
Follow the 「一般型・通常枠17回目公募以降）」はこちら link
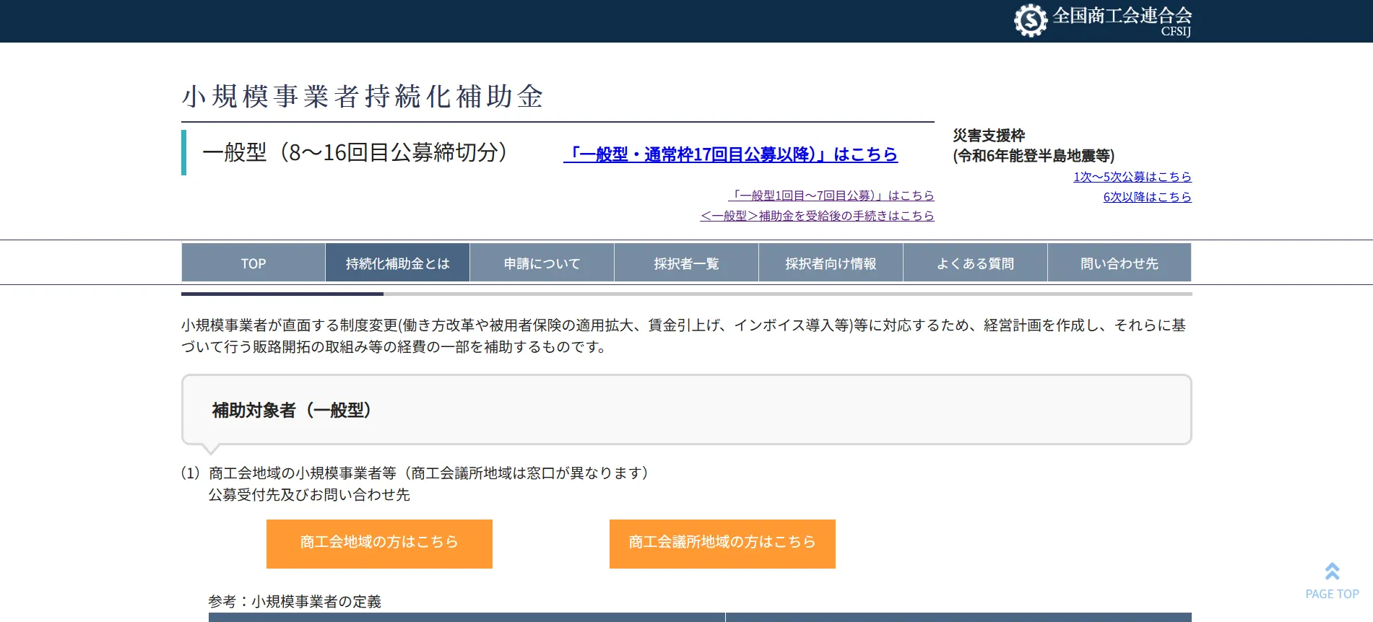click(x=731, y=154)
